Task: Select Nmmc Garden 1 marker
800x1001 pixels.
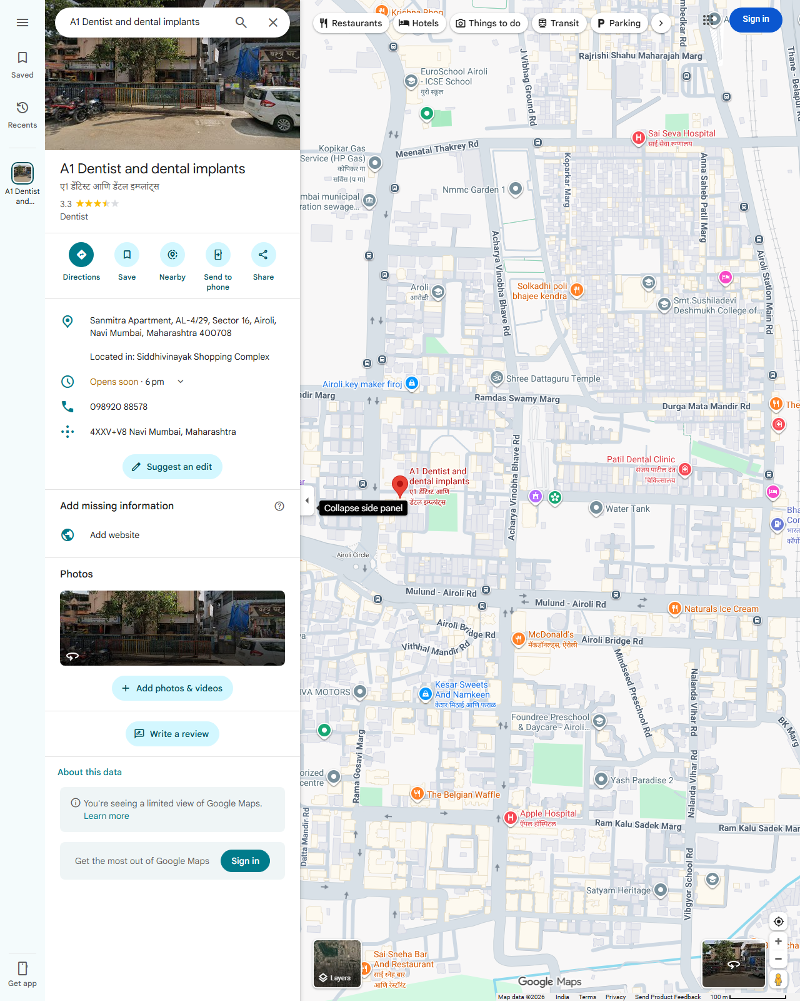Action: (516, 188)
